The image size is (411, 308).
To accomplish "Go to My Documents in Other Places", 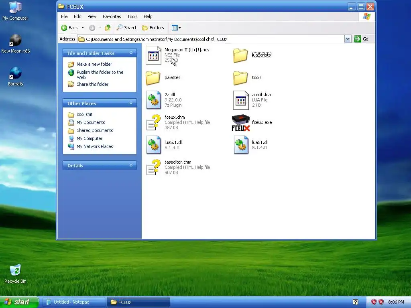I will (x=91, y=122).
